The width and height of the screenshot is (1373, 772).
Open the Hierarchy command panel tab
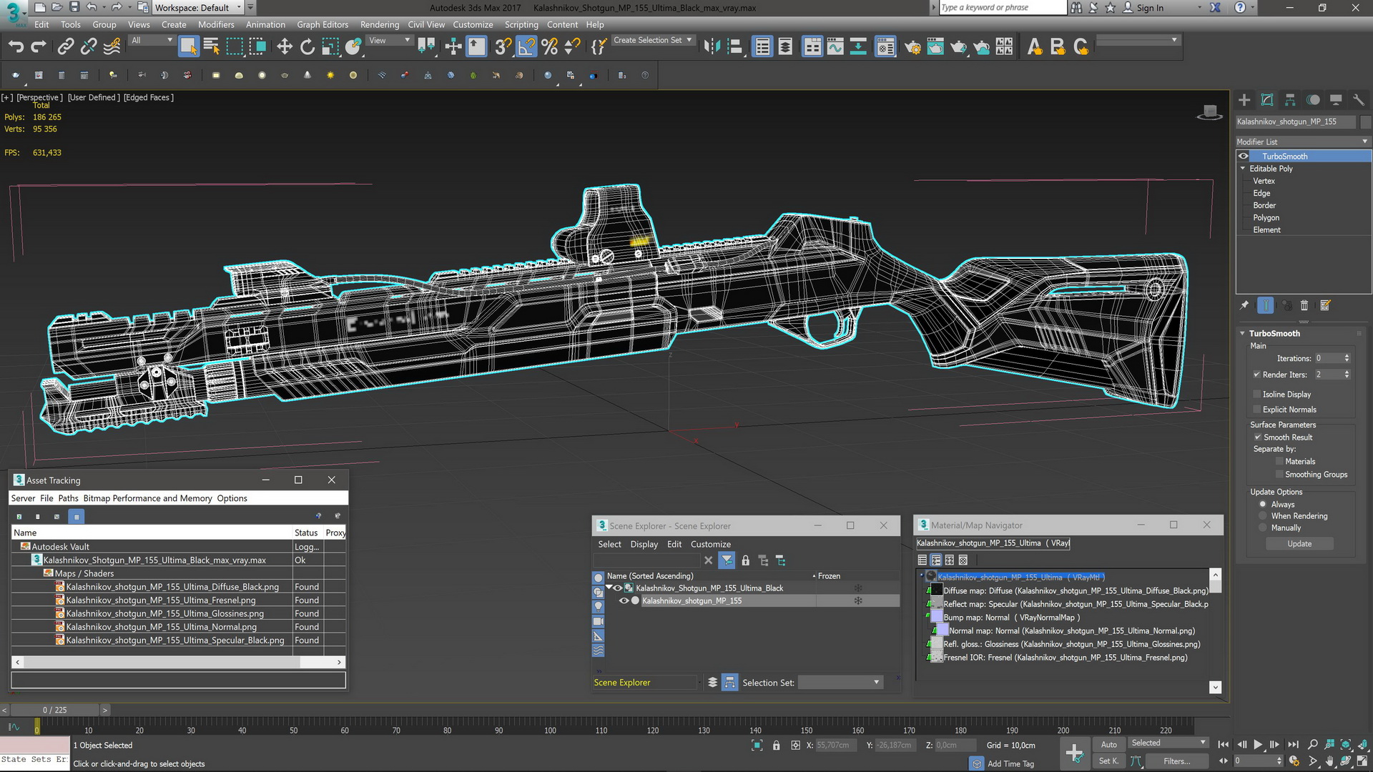pyautogui.click(x=1290, y=100)
